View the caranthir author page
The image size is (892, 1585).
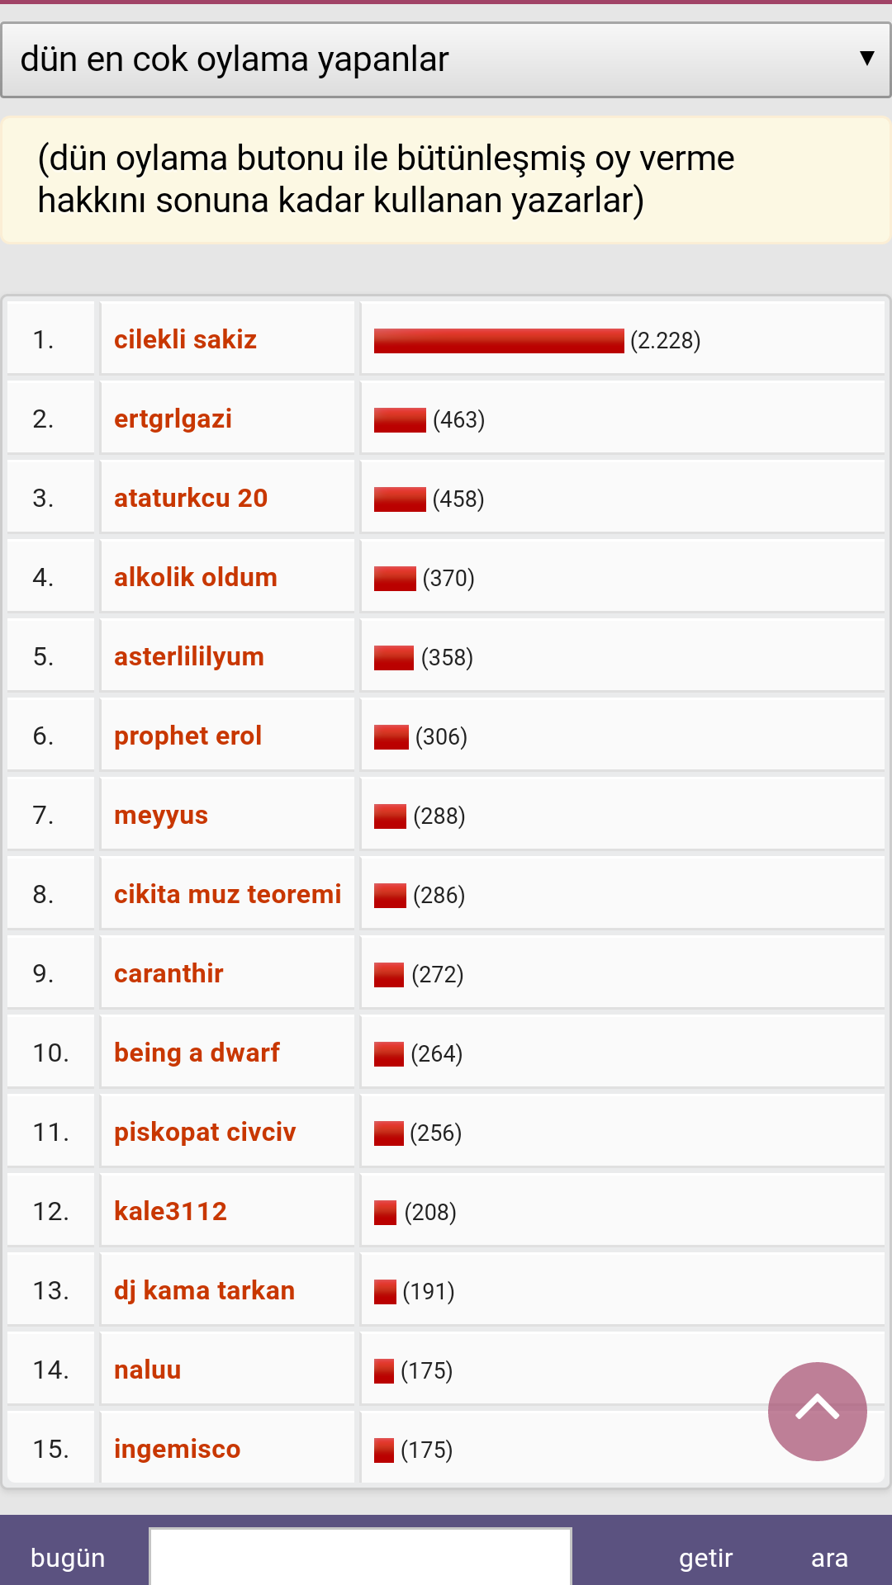tap(168, 973)
